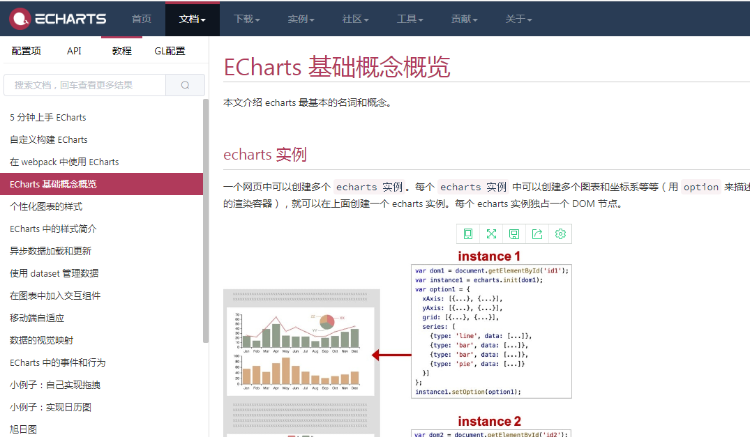This screenshot has width=750, height=437.
Task: Expand the 工具 dropdown
Action: click(x=410, y=19)
